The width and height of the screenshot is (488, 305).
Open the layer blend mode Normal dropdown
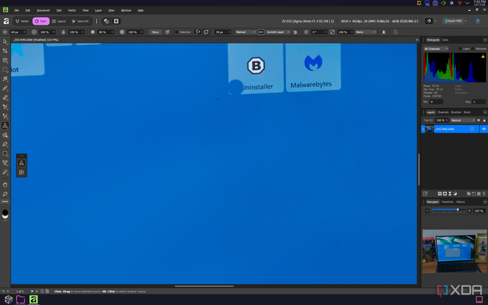463,120
